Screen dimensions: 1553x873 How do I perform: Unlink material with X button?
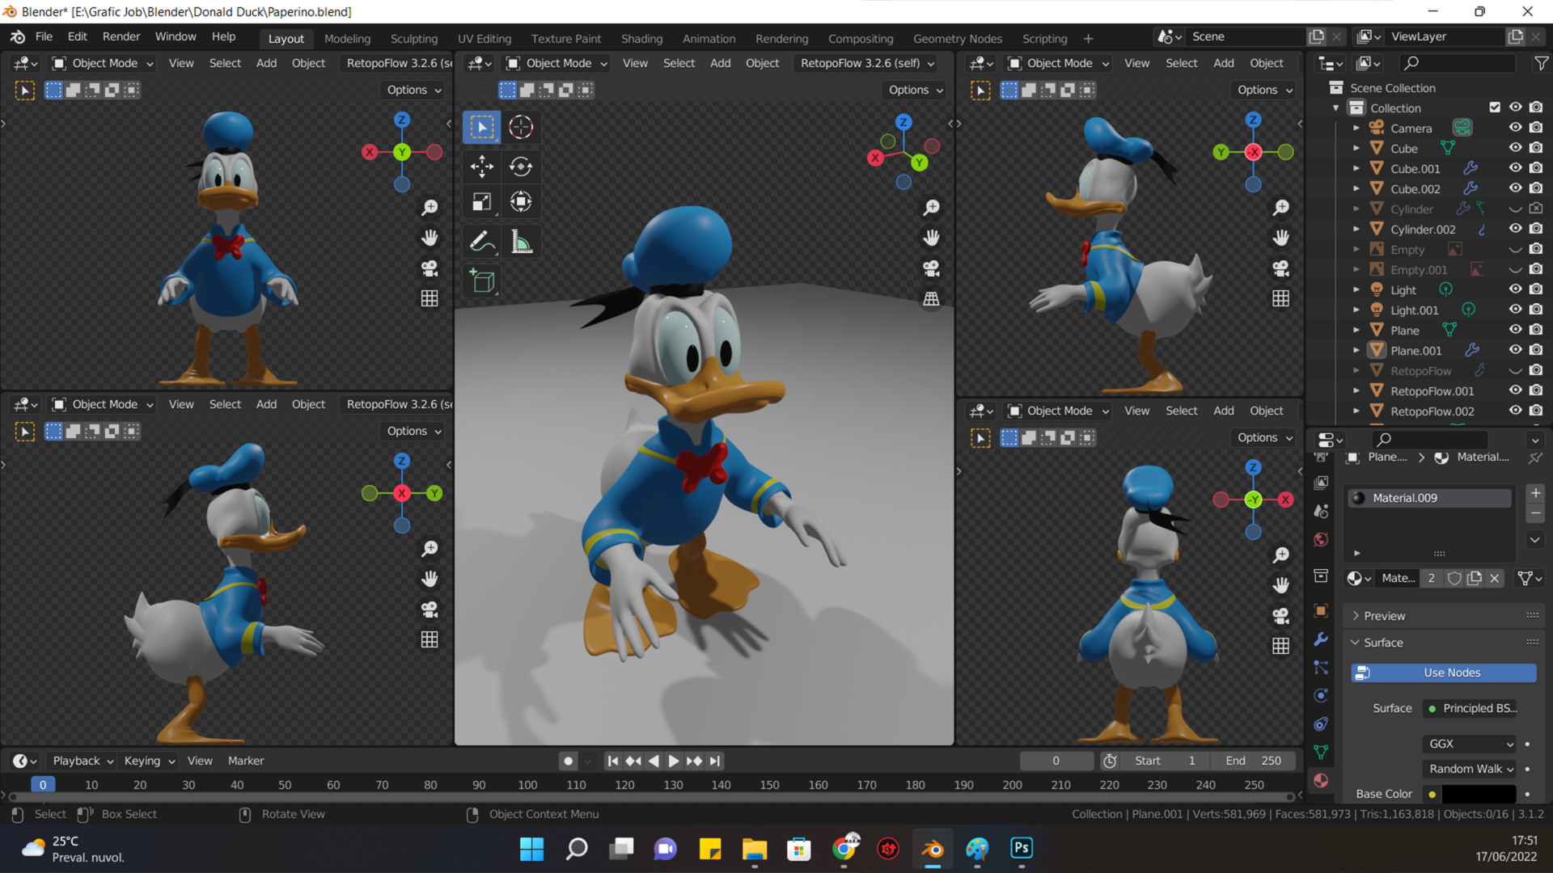pyautogui.click(x=1495, y=578)
